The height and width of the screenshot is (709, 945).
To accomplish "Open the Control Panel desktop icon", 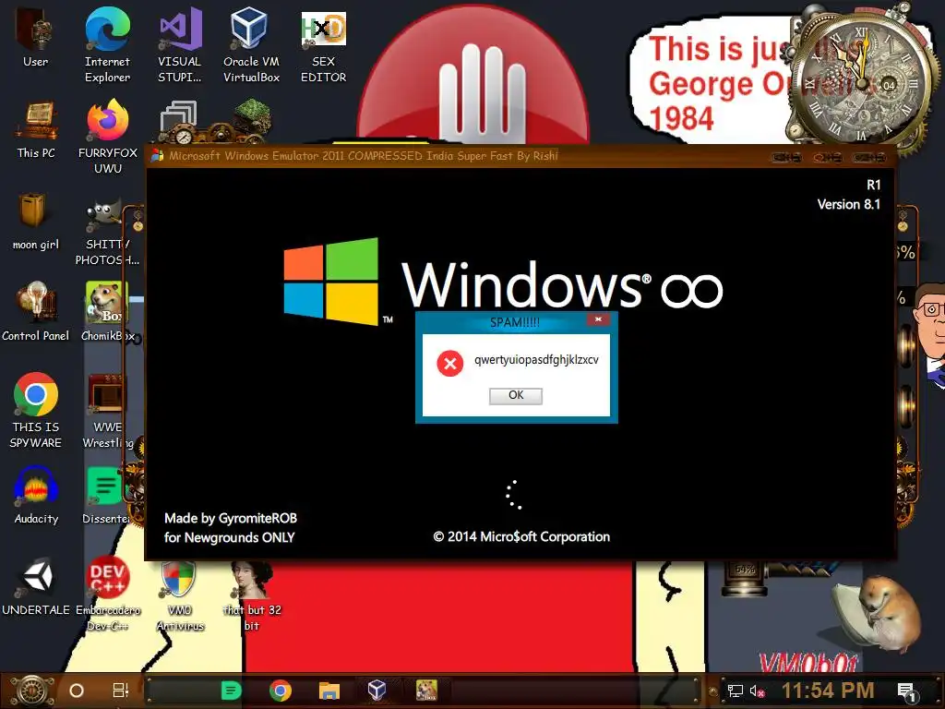I will 36,311.
